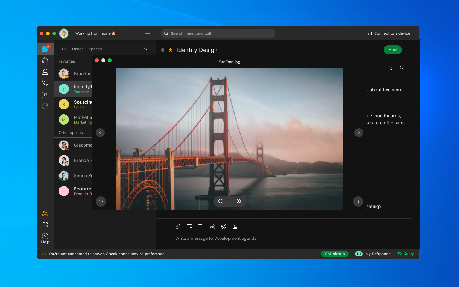The width and height of the screenshot is (459, 287).
Task: Click the comment bubble icon in image viewer
Action: (101, 202)
